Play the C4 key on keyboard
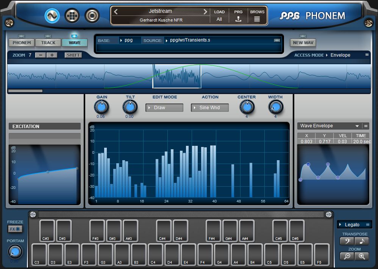The image size is (378, 269). [156, 255]
